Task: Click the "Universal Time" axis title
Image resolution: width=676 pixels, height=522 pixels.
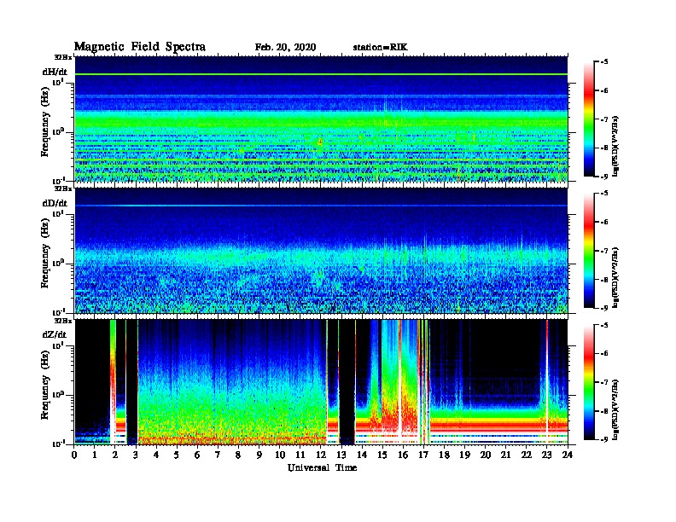Action: pos(322,467)
